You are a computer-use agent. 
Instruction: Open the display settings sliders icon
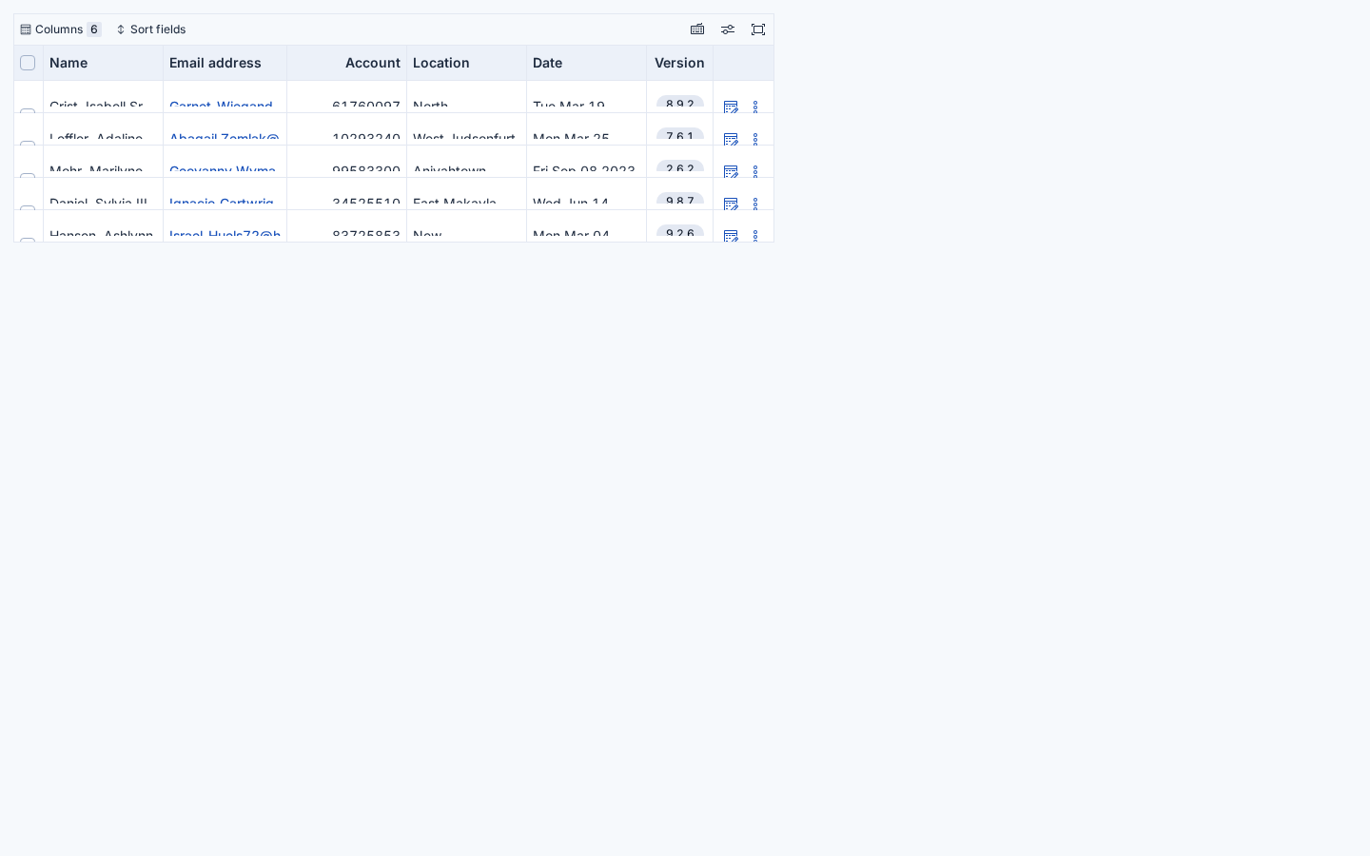[728, 29]
